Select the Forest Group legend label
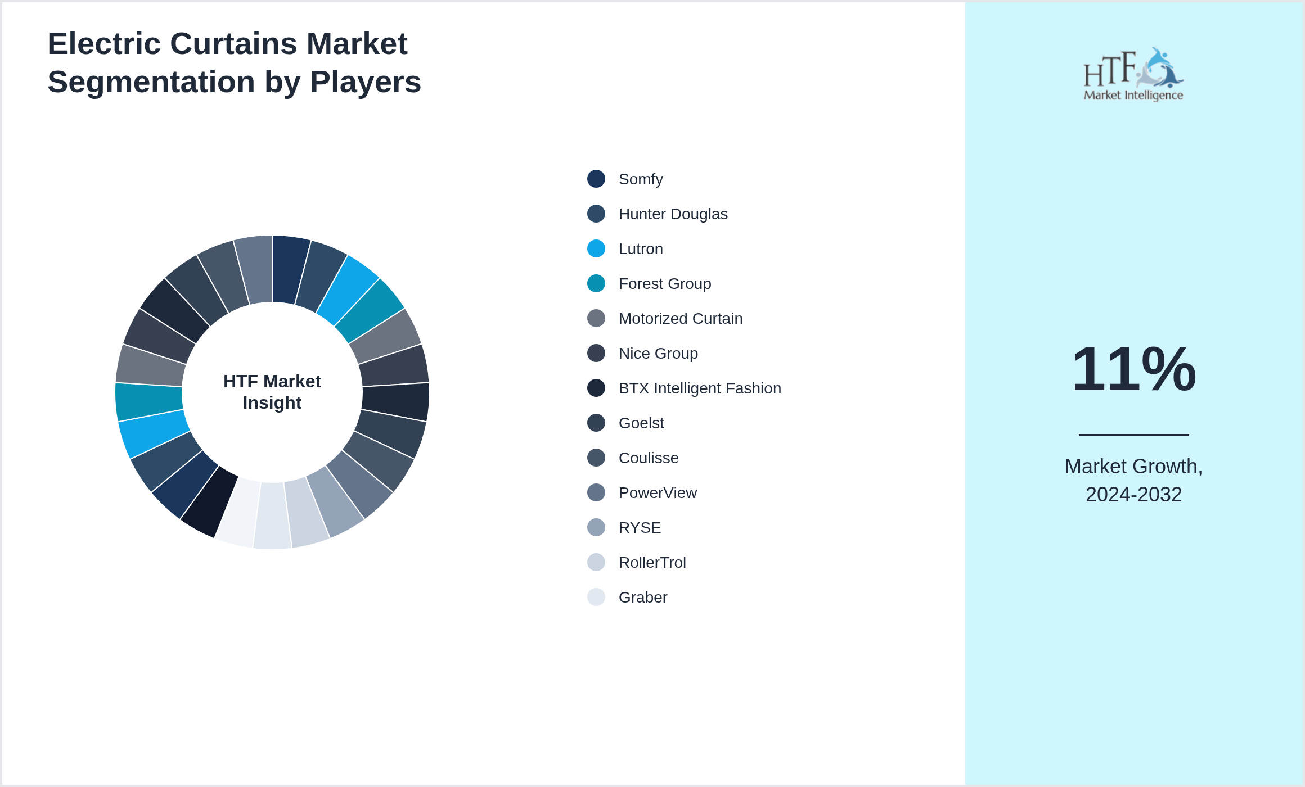1305x787 pixels. (665, 284)
